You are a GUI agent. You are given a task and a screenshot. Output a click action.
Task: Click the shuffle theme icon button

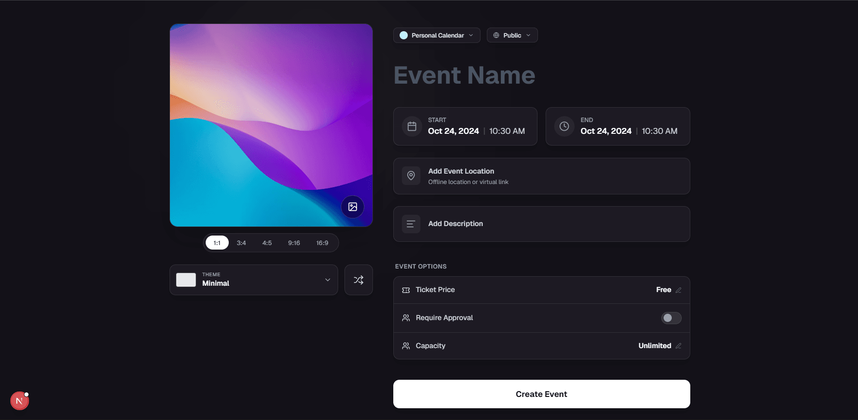tap(358, 280)
